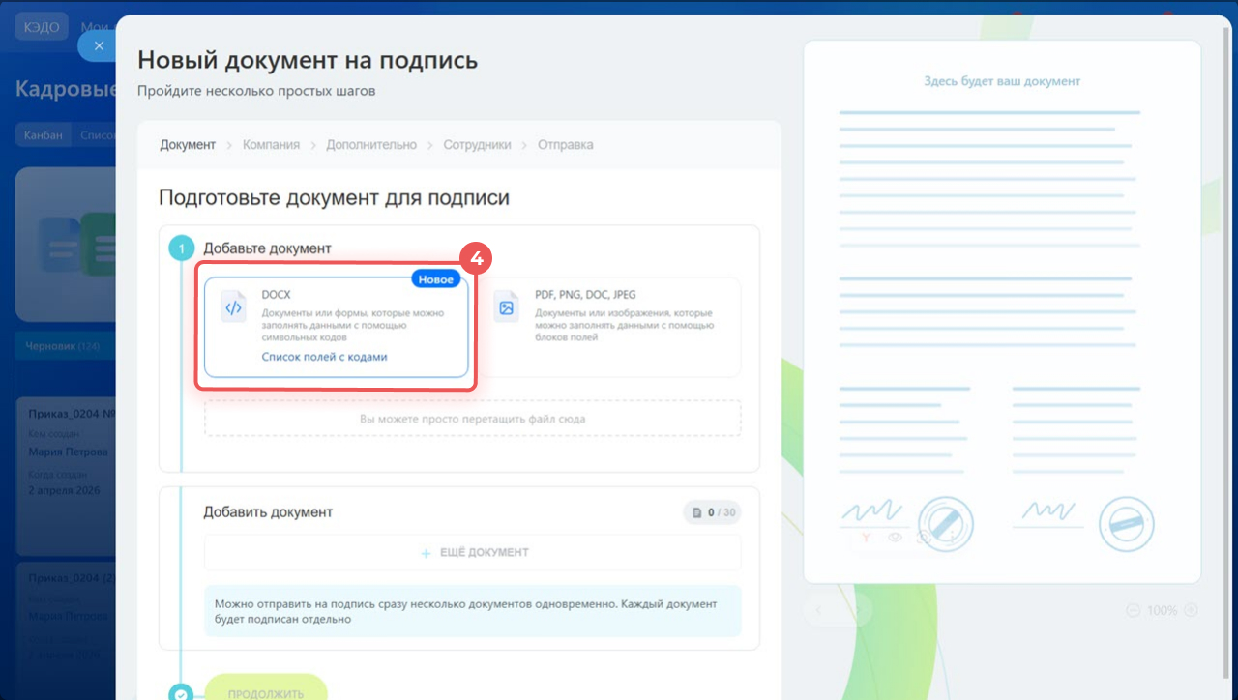1238x700 pixels.
Task: Open the Документ wizard step
Action: tap(188, 145)
